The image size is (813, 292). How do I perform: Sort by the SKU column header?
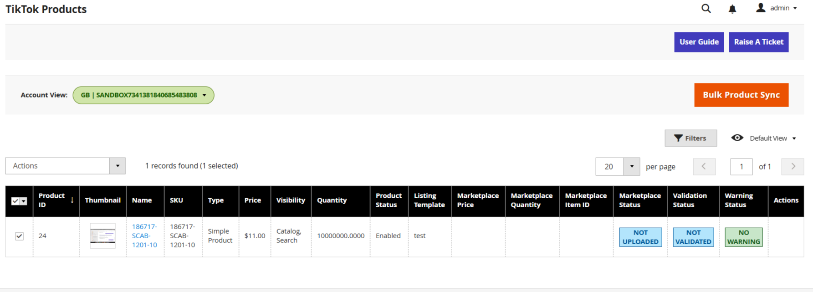tap(177, 200)
